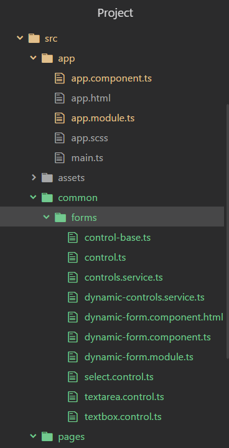229x448 pixels.
Task: Open app.html file
Action: [91, 98]
